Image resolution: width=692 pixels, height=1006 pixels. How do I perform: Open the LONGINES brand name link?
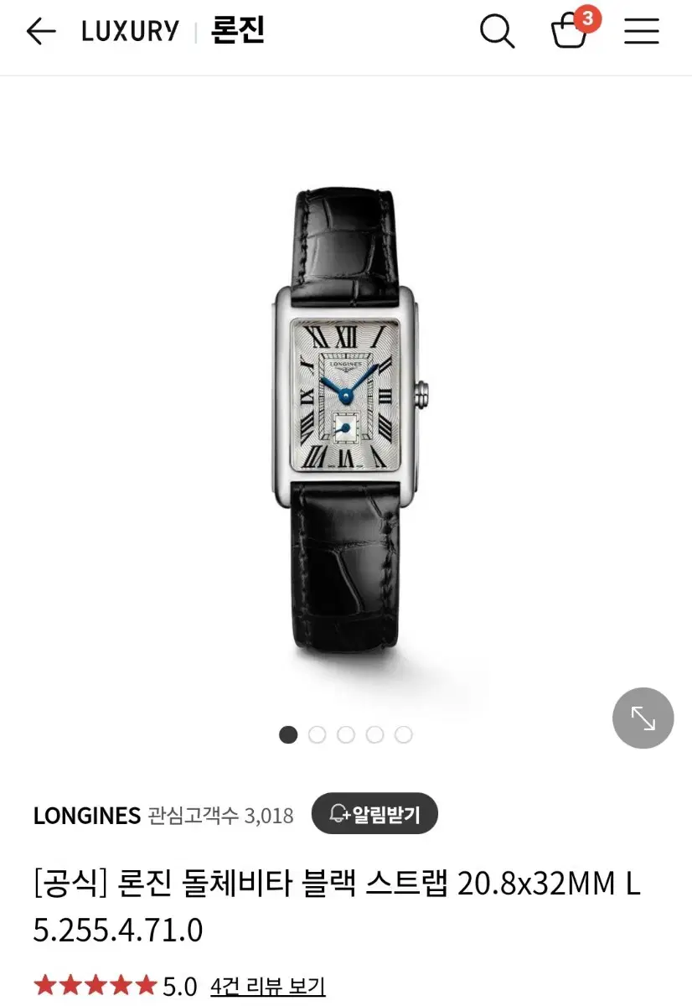pyautogui.click(x=87, y=816)
